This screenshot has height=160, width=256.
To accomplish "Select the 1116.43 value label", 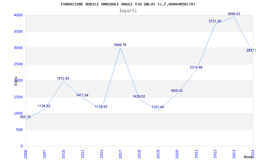I will [x=101, y=107].
